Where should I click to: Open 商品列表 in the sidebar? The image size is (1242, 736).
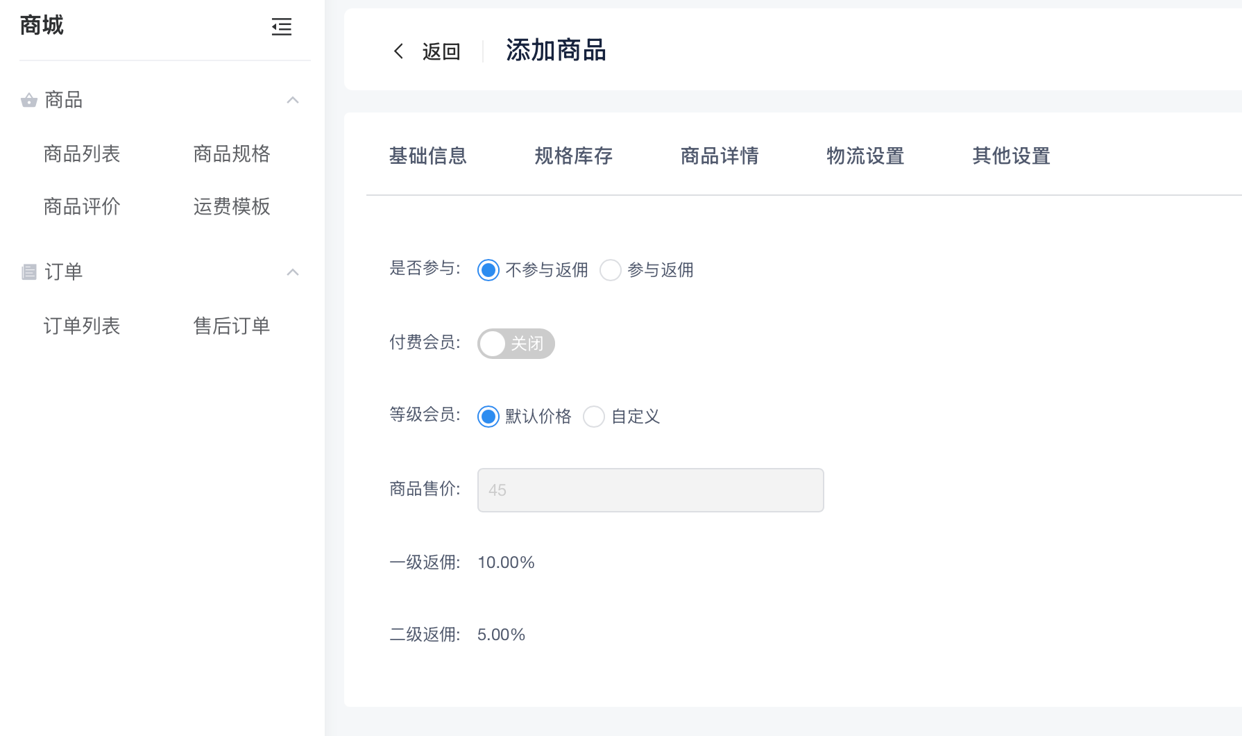tap(82, 153)
